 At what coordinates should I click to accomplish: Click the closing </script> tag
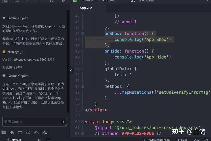pos(96,110)
